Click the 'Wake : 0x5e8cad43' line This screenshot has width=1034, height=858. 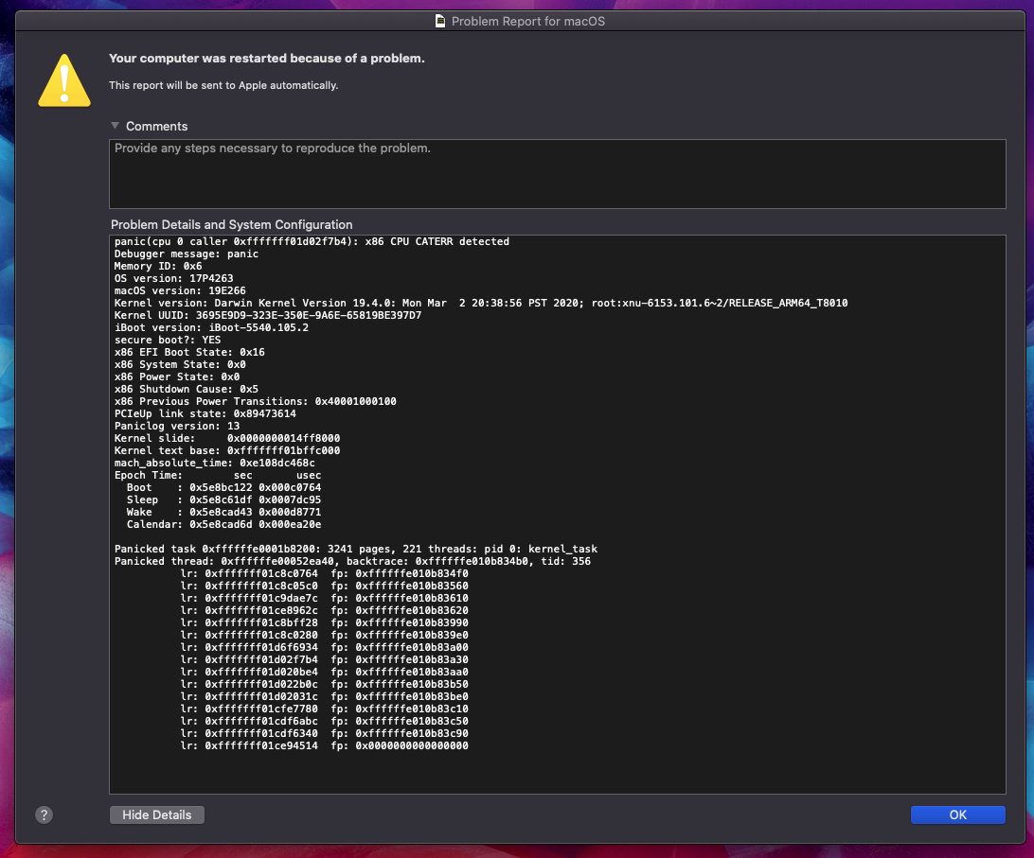click(223, 512)
